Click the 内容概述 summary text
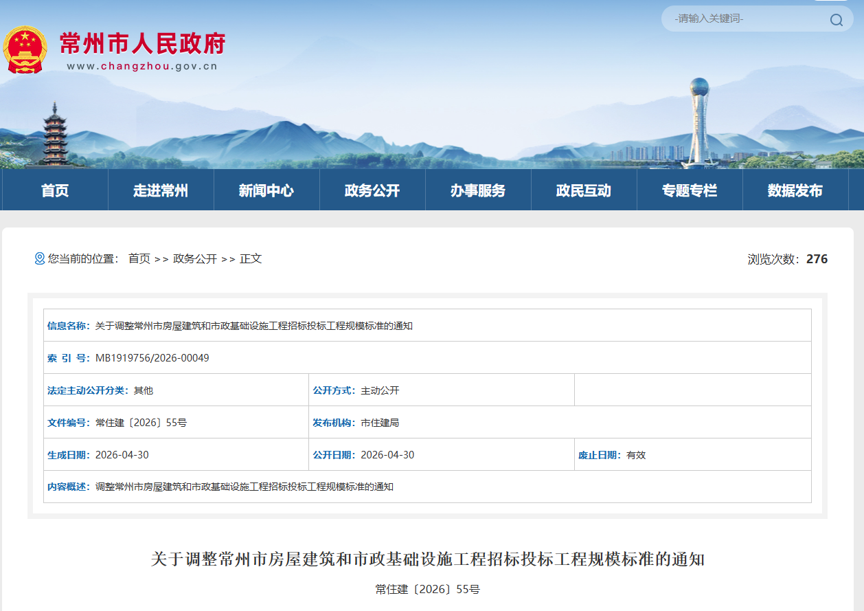 point(245,487)
